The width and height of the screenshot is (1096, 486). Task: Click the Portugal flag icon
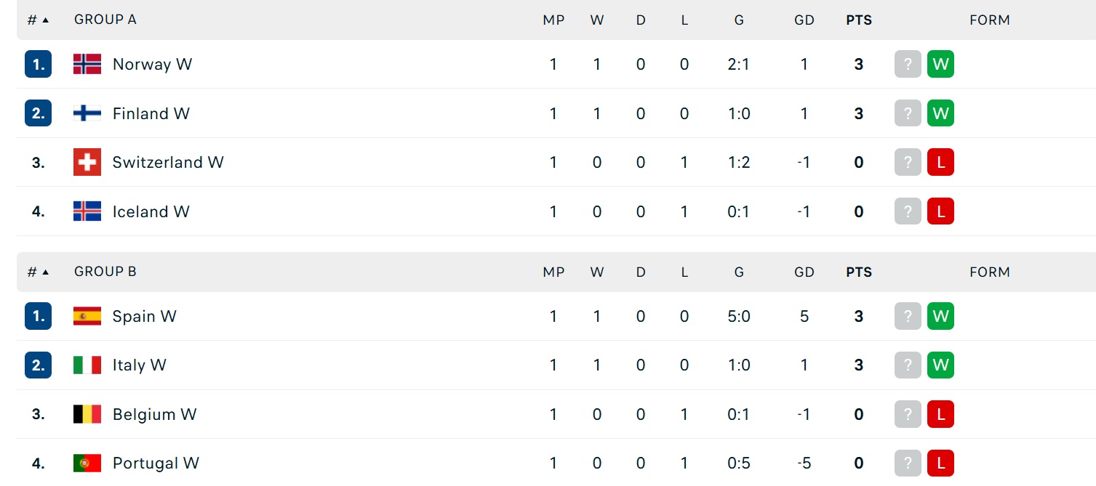pos(87,463)
